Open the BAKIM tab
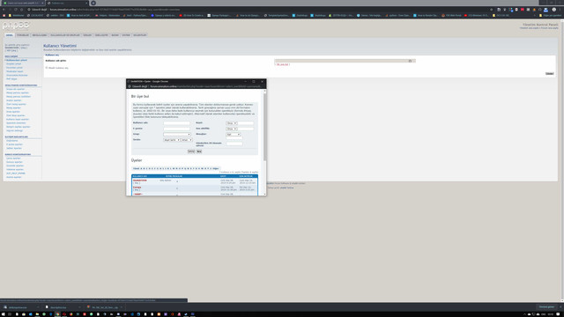 [x=115, y=35]
